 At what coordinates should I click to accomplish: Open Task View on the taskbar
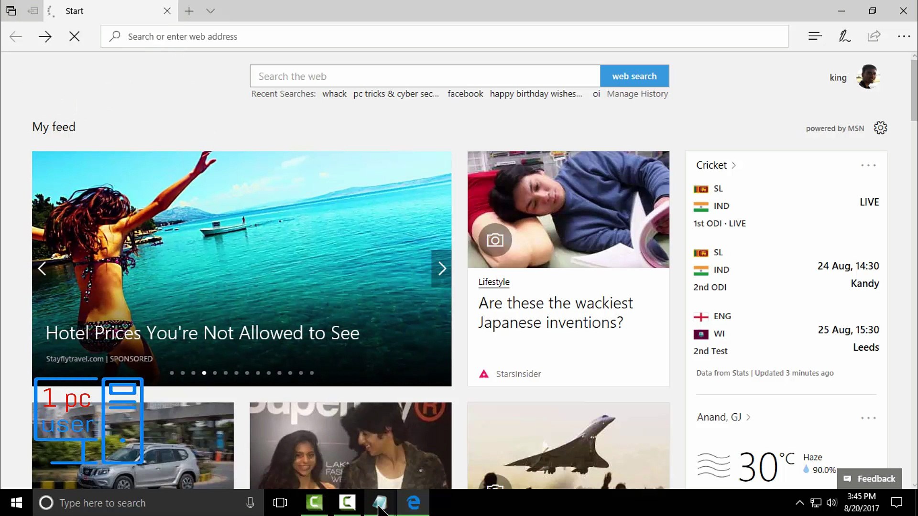280,503
